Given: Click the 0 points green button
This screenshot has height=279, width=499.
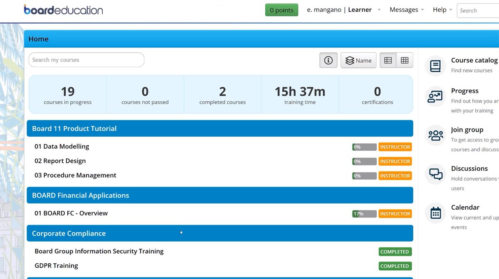Looking at the screenshot, I should (x=282, y=10).
